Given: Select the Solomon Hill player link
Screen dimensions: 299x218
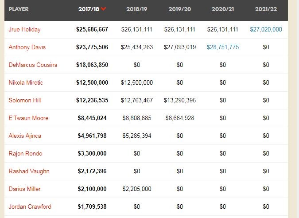Looking at the screenshot, I should (25, 100).
